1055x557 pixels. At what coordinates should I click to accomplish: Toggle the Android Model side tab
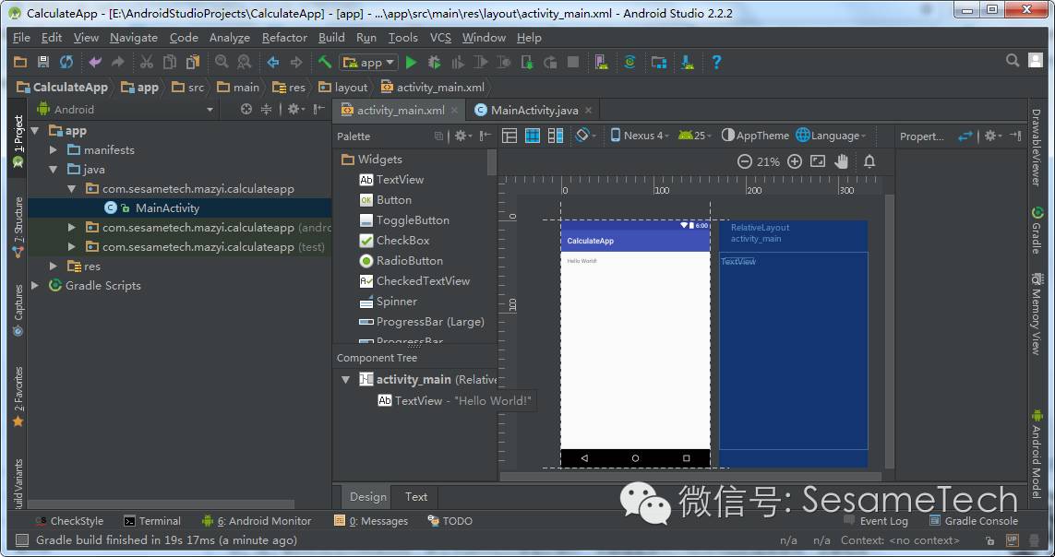[x=1037, y=454]
